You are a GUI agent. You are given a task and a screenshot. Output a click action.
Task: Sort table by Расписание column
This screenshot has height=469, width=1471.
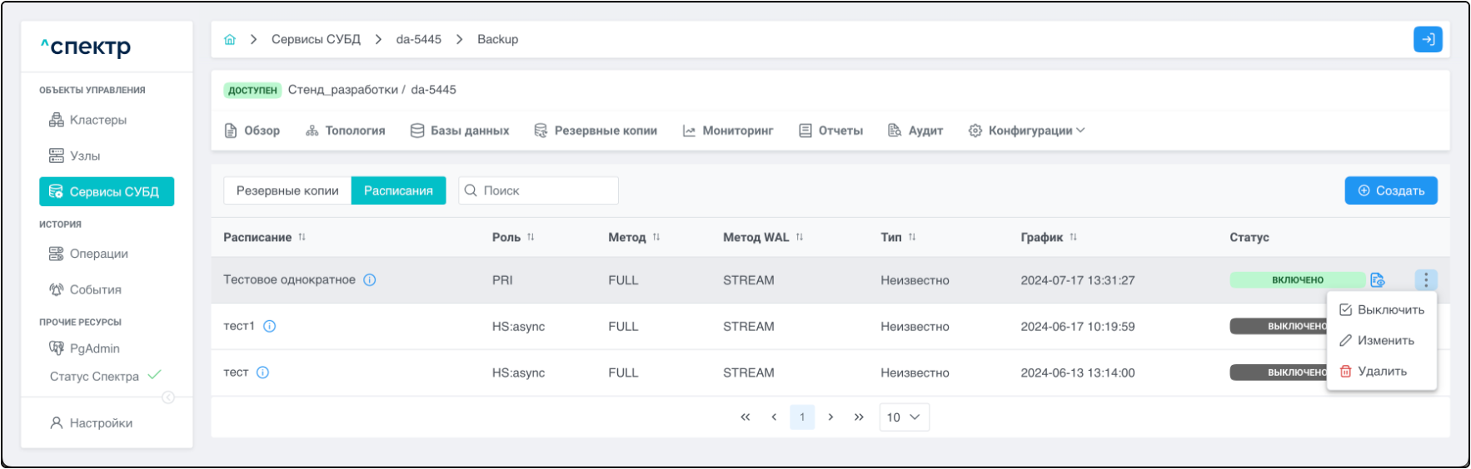(x=302, y=238)
